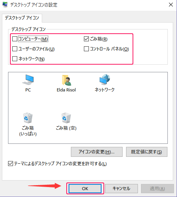Click the dialog title bar system icon
Viewport: 177px width, 197px height.
coord(5,5)
